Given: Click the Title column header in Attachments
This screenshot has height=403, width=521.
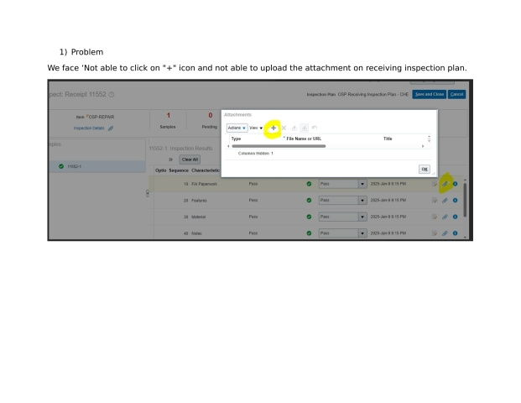Looking at the screenshot, I should tap(388, 139).
